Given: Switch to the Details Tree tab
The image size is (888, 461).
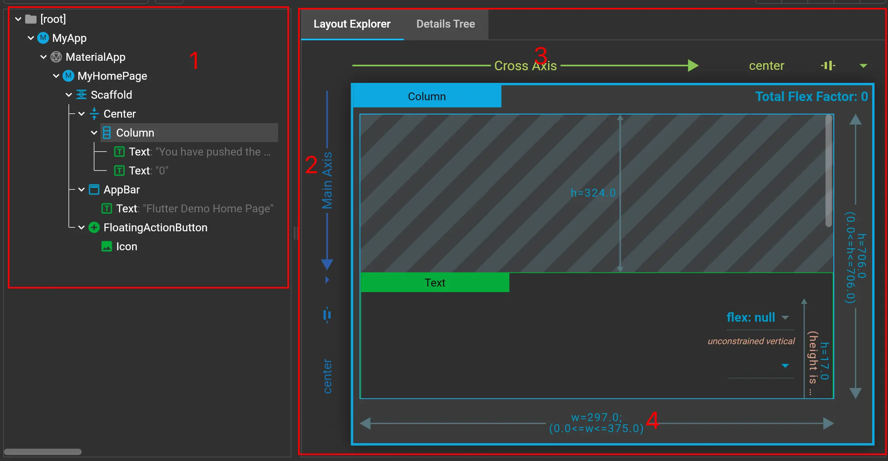Looking at the screenshot, I should 446,24.
